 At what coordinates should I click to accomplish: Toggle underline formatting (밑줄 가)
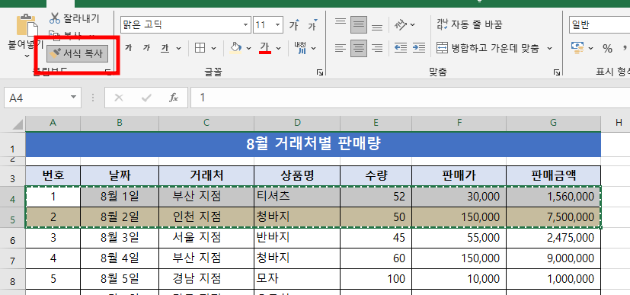pyautogui.click(x=165, y=48)
